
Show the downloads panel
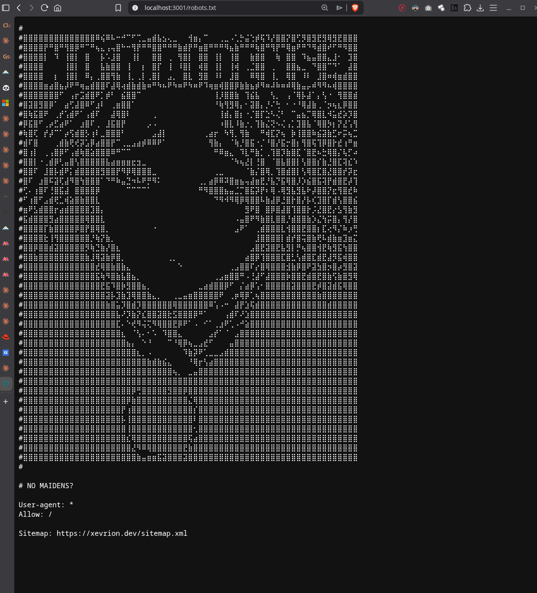click(x=480, y=8)
